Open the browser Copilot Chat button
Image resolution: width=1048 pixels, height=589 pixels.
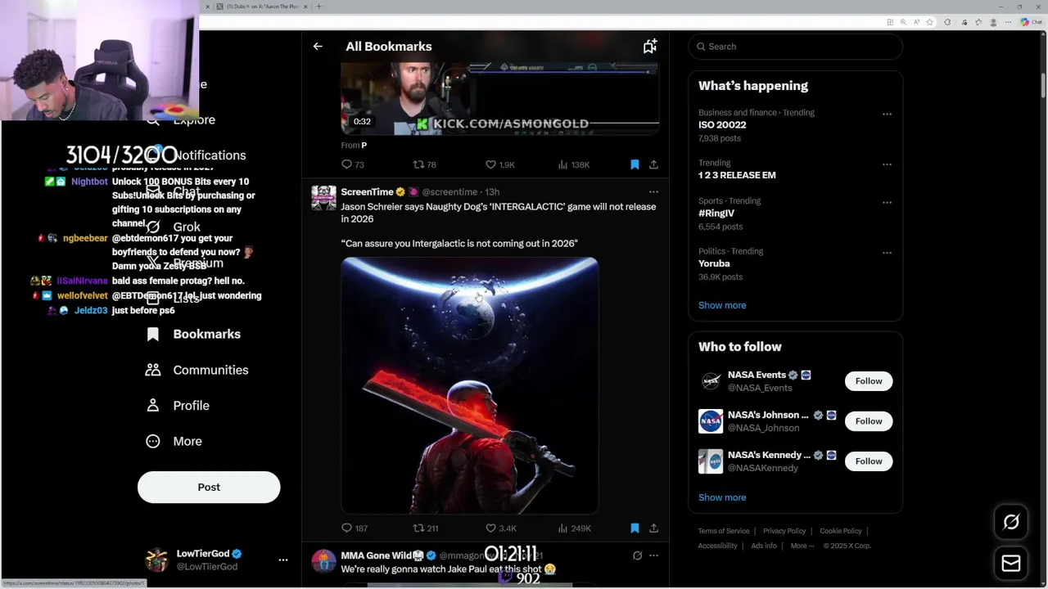(1030, 22)
